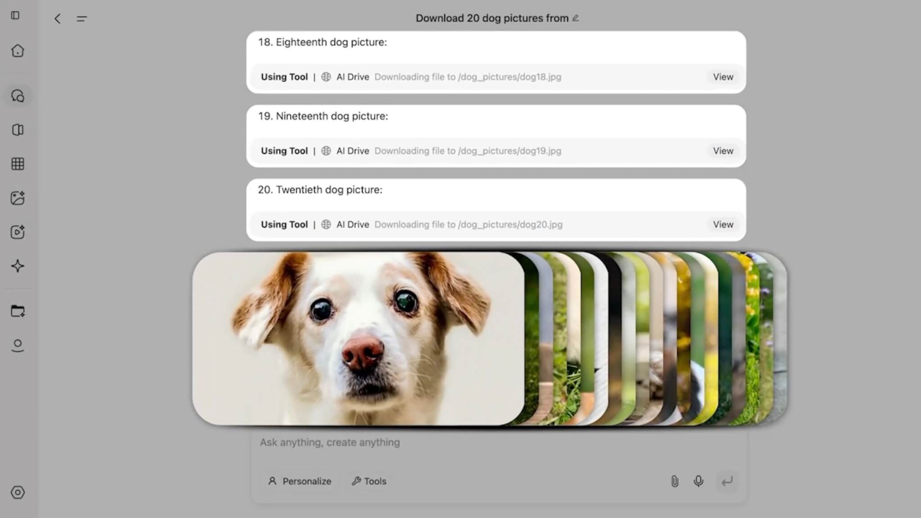This screenshot has height=518, width=921.
Task: Click 'AI Drive' label in dog20 row
Action: (353, 224)
